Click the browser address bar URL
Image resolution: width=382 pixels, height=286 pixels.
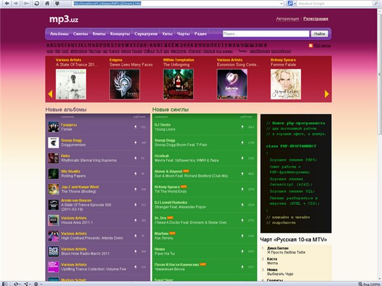click(x=107, y=4)
